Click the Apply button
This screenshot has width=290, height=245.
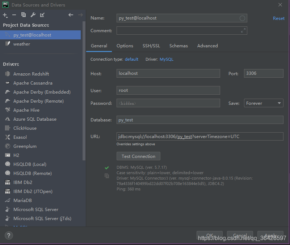[x=270, y=235]
